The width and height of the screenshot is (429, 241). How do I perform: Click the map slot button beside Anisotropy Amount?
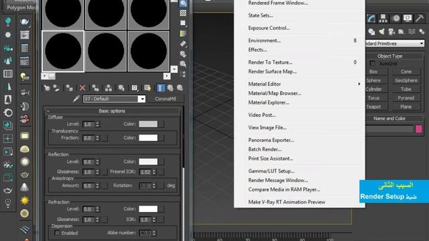105,185
